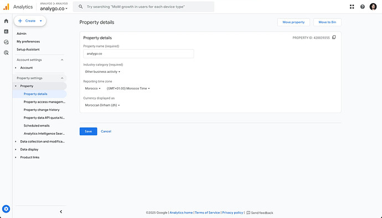382x218 pixels.
Task: Collapse the Property settings section
Action: pyautogui.click(x=62, y=78)
